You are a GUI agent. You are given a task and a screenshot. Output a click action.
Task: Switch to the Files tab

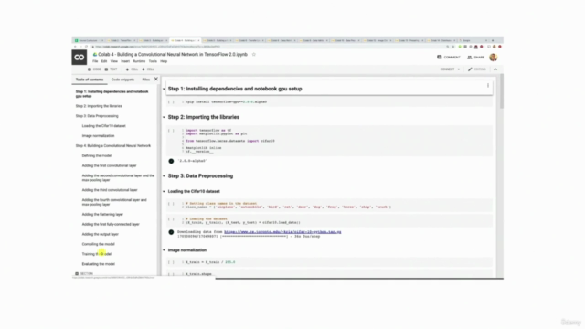[146, 80]
